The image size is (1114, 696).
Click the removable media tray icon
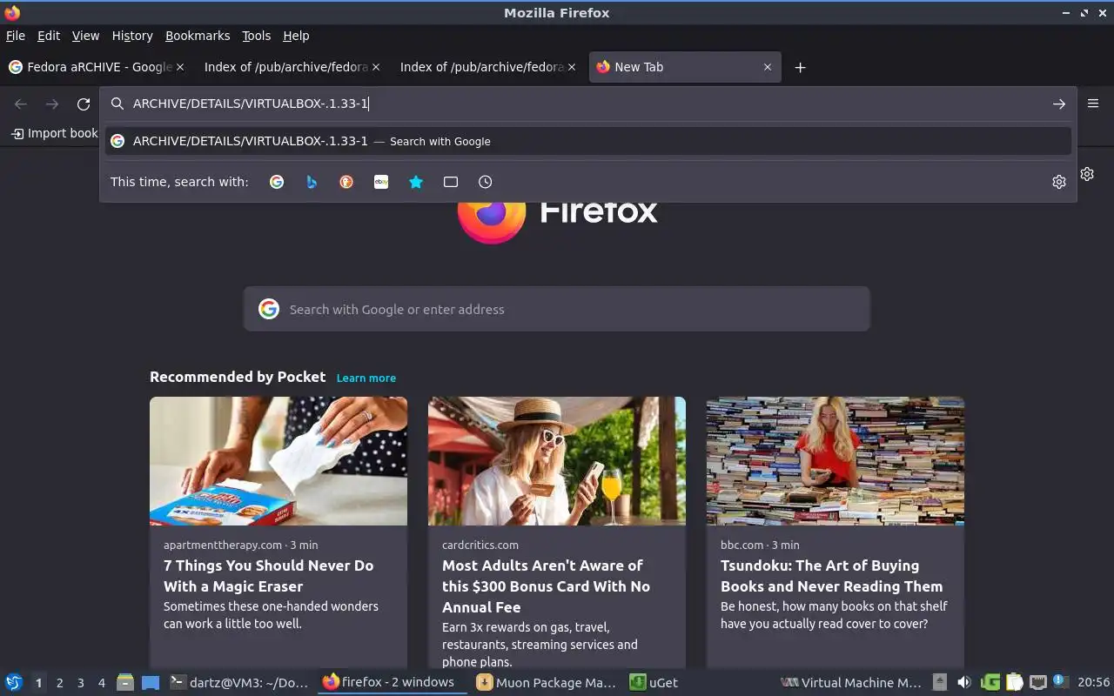pyautogui.click(x=940, y=683)
